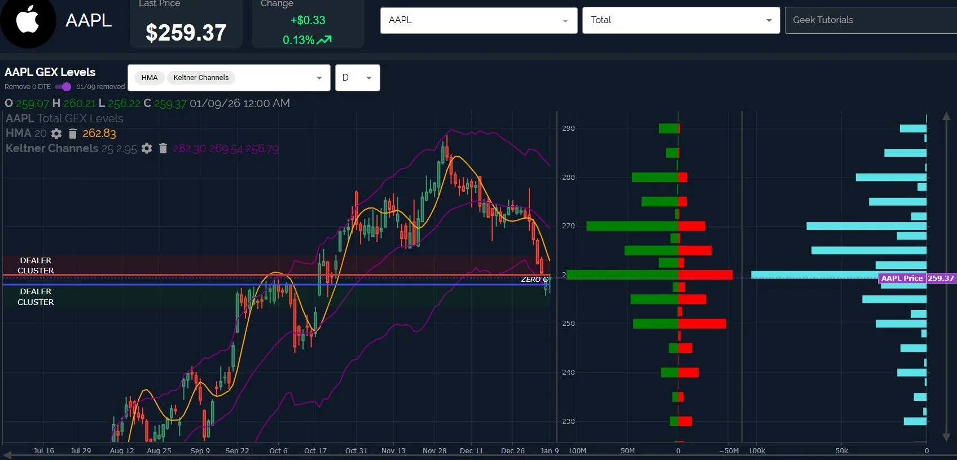Click the AAPL Price label tag

click(x=902, y=278)
